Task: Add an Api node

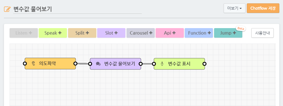Action: pos(170,33)
